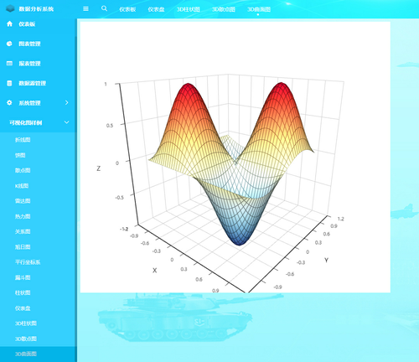
Task: Open 雷达图 in the sidebar
Action: click(x=23, y=201)
